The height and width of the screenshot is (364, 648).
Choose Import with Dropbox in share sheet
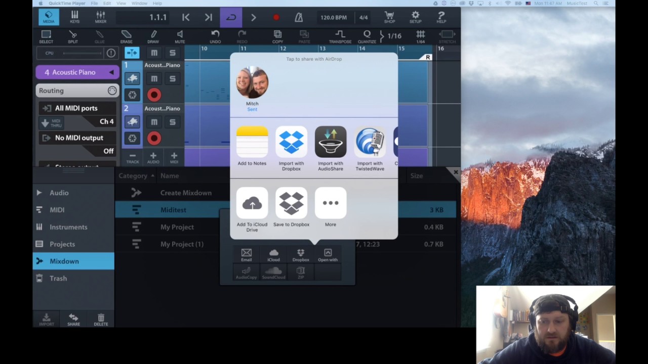click(x=291, y=149)
